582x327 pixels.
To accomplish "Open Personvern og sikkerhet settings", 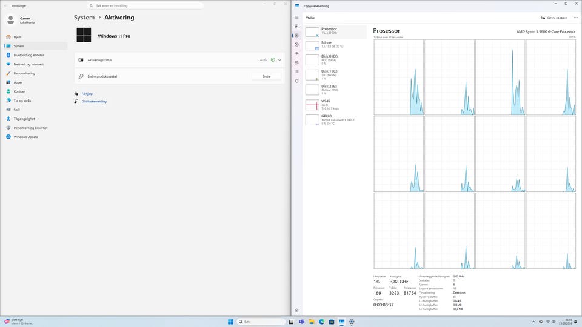I will 36,128.
